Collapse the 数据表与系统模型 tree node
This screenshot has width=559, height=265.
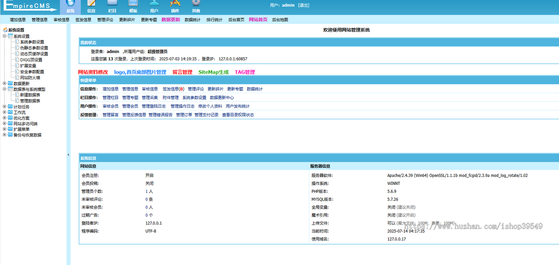pyautogui.click(x=5, y=89)
